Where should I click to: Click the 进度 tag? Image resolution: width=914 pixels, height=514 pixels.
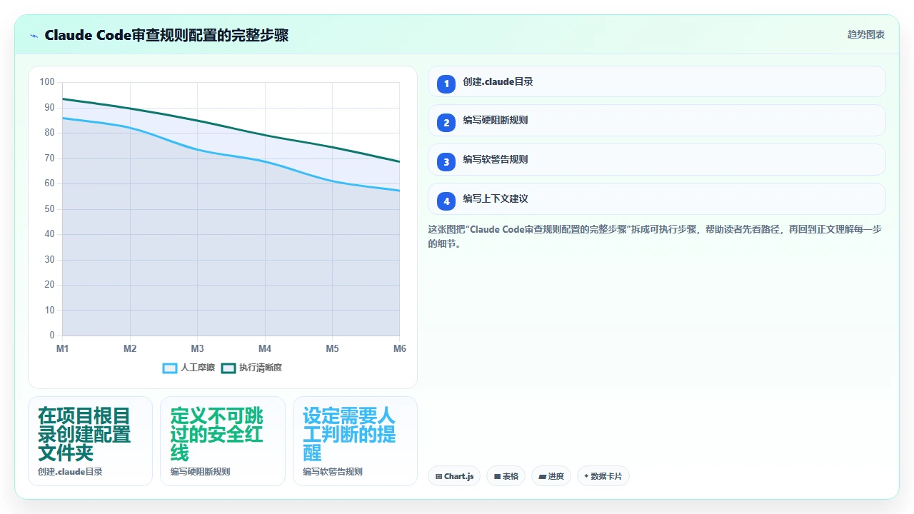click(x=551, y=476)
